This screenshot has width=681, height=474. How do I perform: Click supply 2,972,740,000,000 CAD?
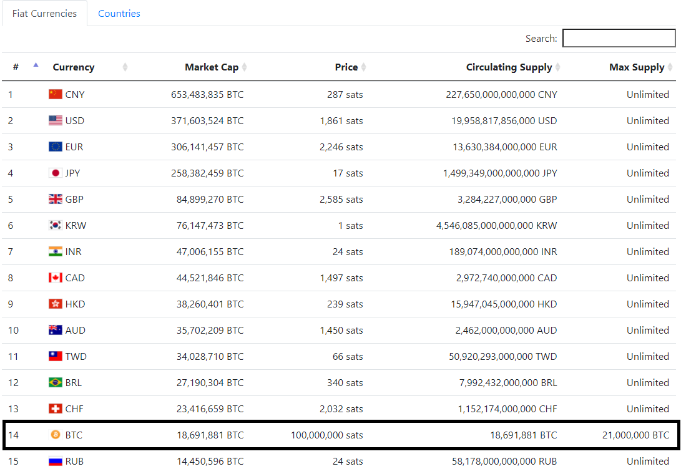click(506, 278)
